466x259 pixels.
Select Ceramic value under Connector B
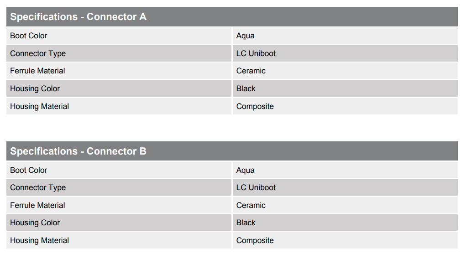(251, 205)
